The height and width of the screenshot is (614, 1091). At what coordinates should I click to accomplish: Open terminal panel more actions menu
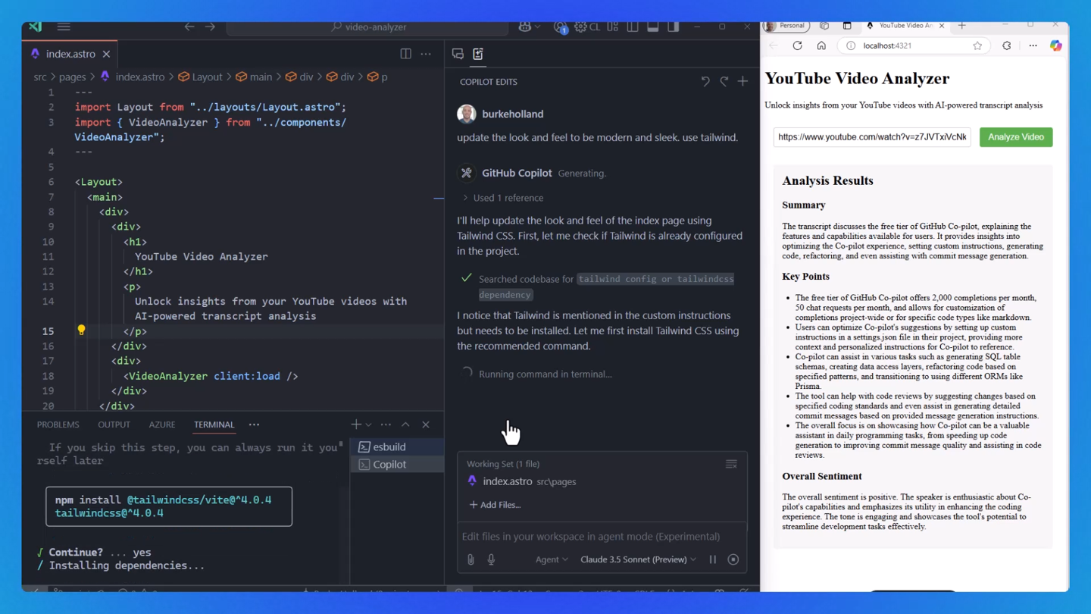click(x=386, y=424)
